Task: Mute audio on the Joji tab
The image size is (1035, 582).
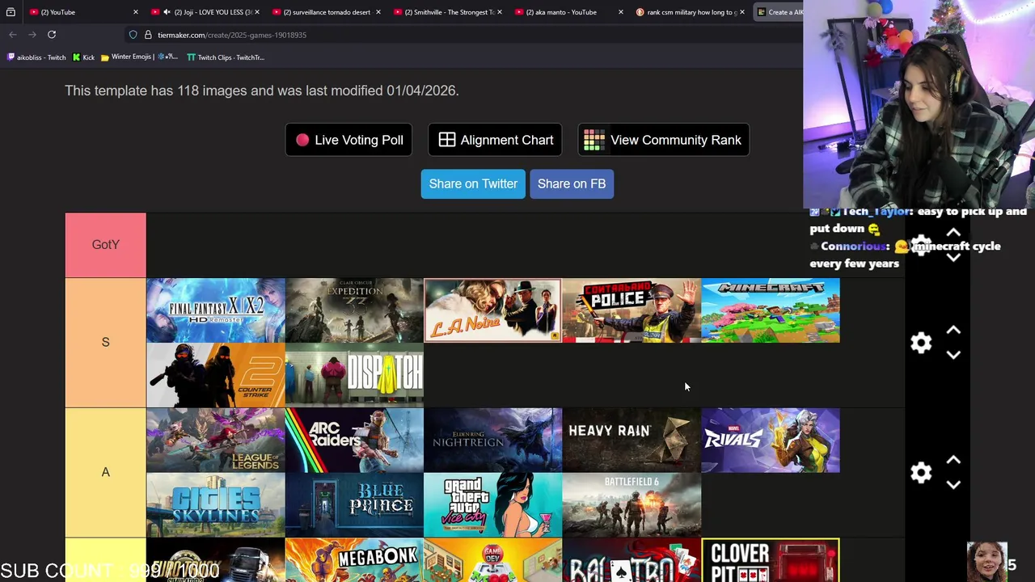Action: pyautogui.click(x=167, y=12)
